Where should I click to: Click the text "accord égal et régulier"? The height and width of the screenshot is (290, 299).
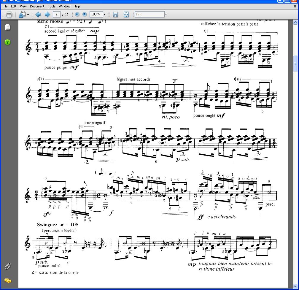[65, 31]
